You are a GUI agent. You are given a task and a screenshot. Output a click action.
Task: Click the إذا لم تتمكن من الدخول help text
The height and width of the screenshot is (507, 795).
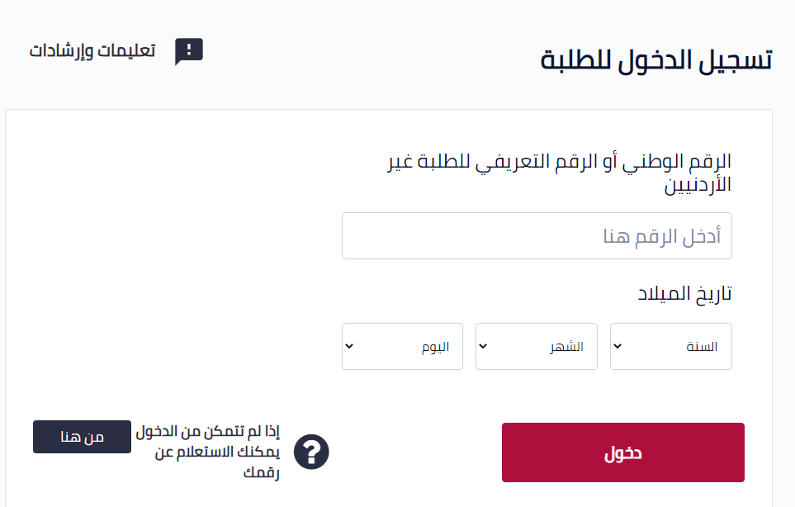pos(207,432)
